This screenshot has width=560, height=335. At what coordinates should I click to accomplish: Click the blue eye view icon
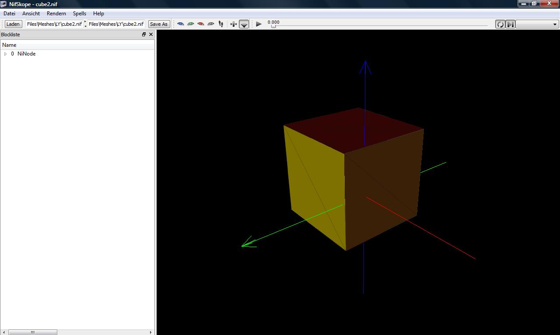coord(181,24)
